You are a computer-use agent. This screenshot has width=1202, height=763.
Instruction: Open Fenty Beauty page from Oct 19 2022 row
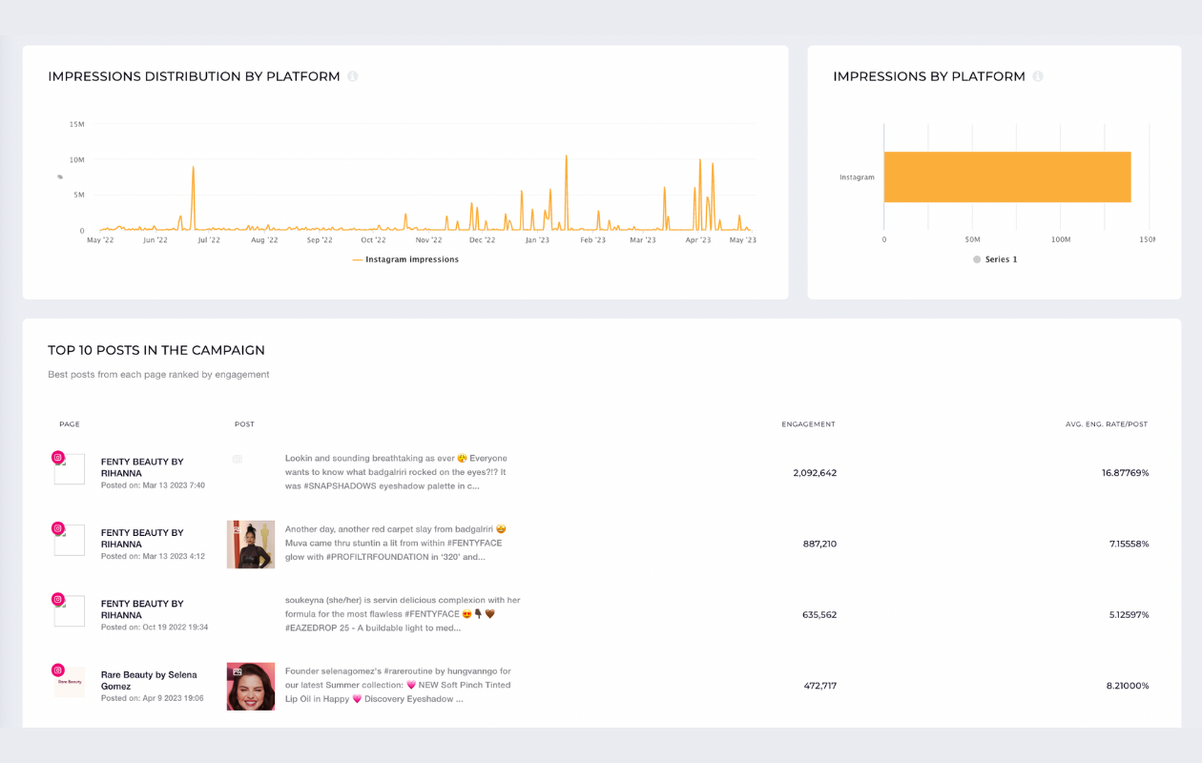(142, 609)
